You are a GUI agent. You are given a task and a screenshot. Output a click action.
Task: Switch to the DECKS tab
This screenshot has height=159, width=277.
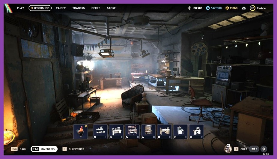pos(96,8)
